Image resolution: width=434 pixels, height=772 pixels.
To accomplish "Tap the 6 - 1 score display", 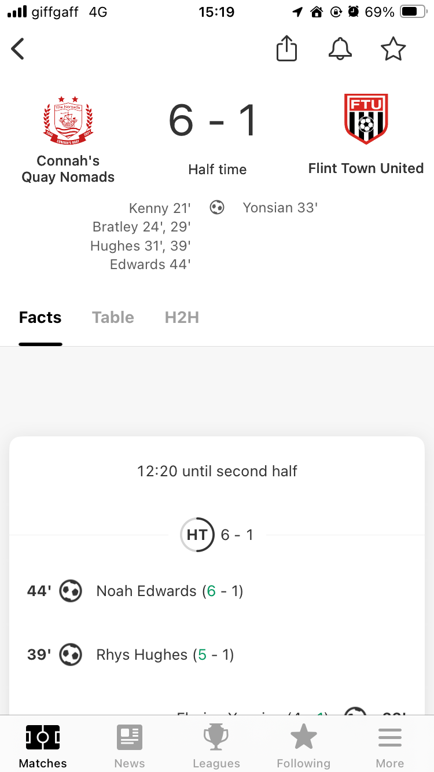I will 213,120.
